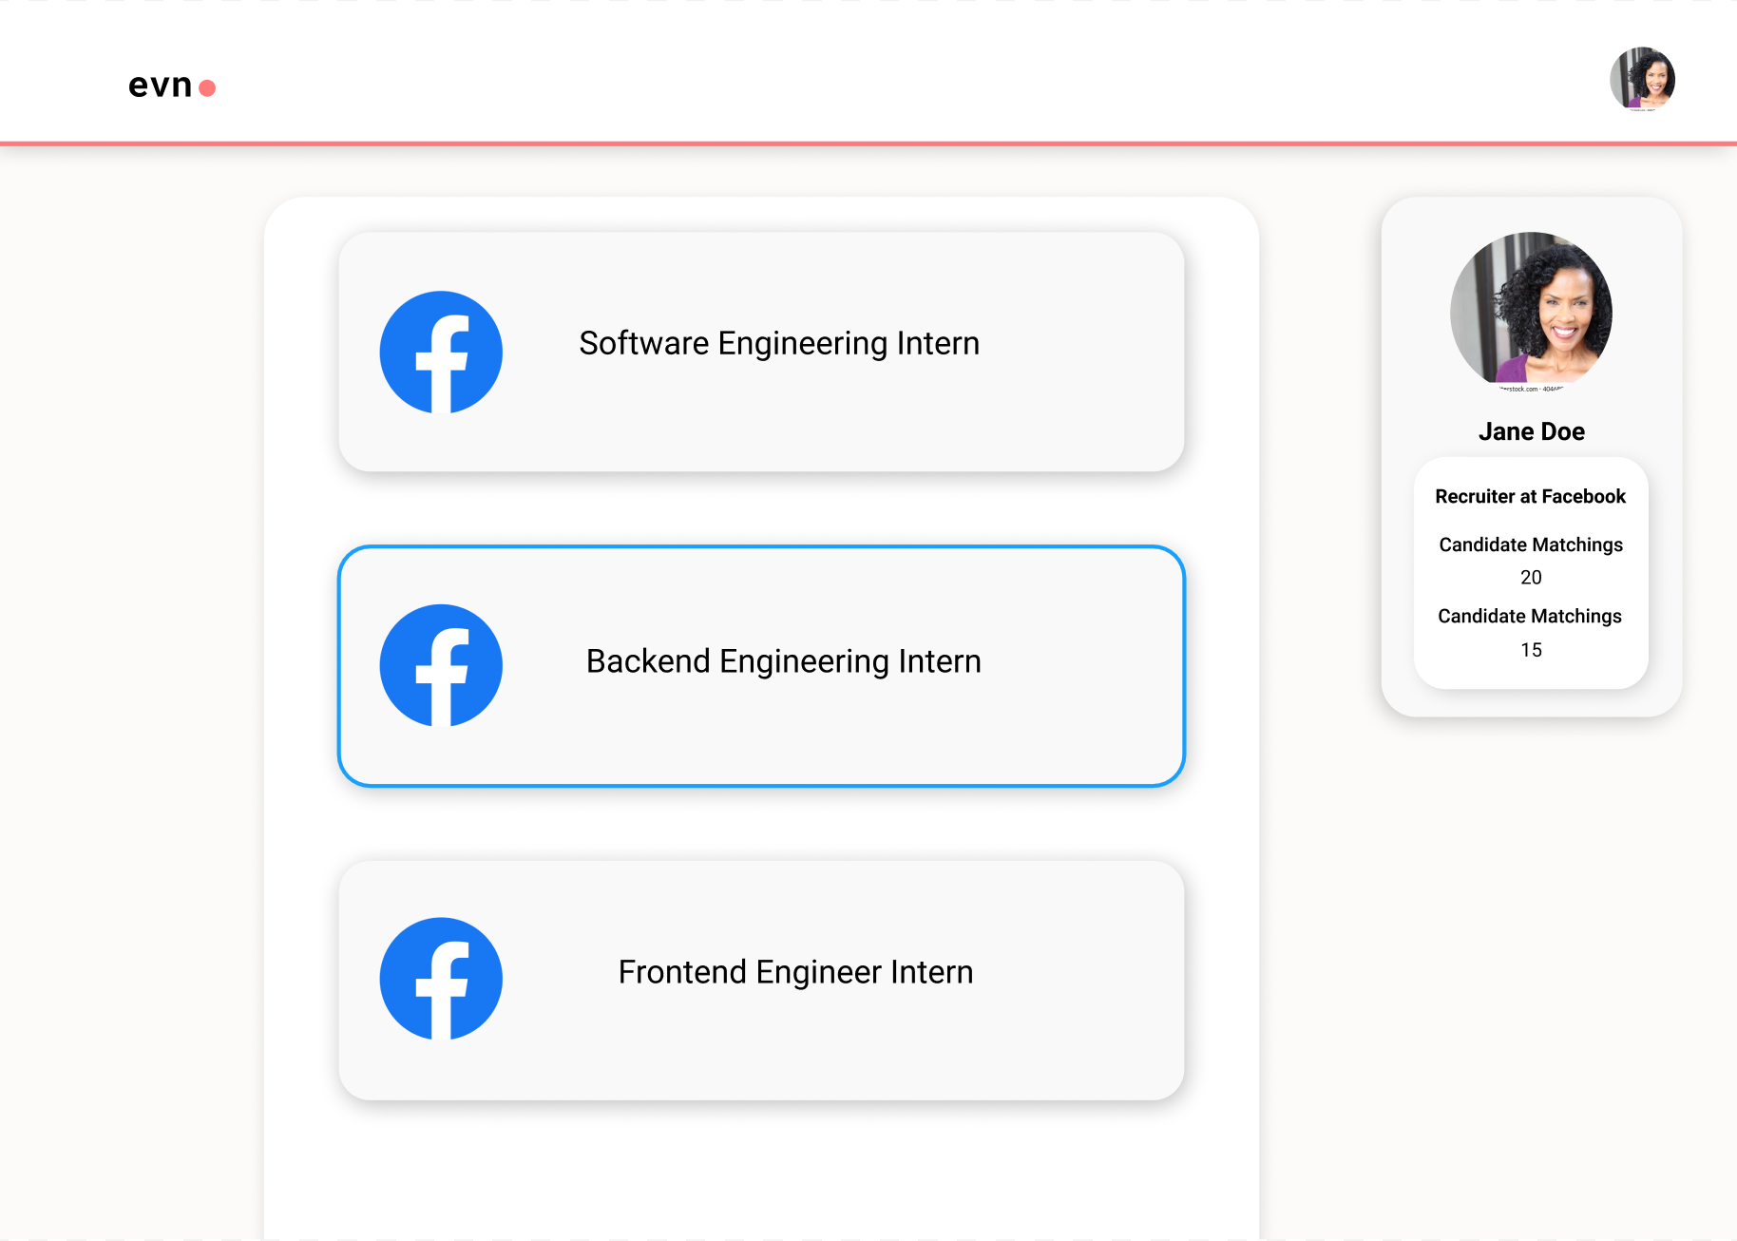Click the recruiter stats info panel
Image resolution: width=1737 pixels, height=1241 pixels.
(x=1531, y=573)
